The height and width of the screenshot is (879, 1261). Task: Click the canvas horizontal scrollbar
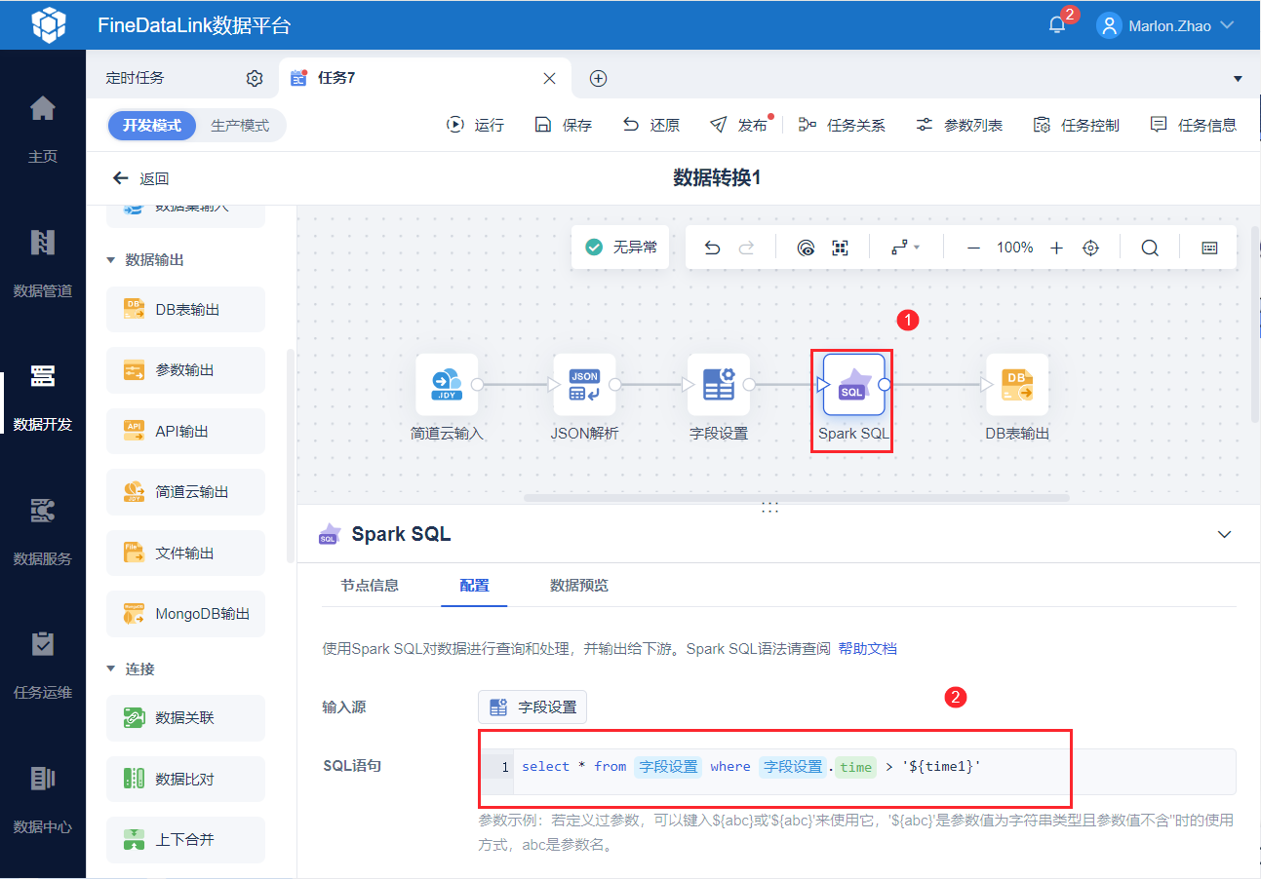796,497
